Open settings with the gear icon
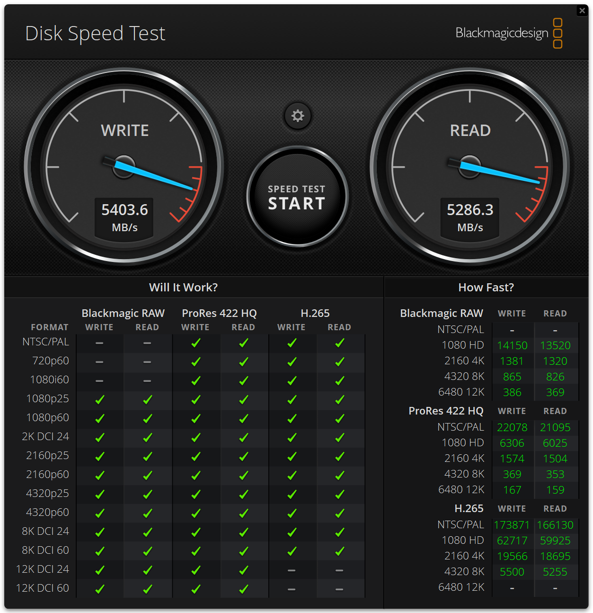This screenshot has width=593, height=613. point(298,116)
